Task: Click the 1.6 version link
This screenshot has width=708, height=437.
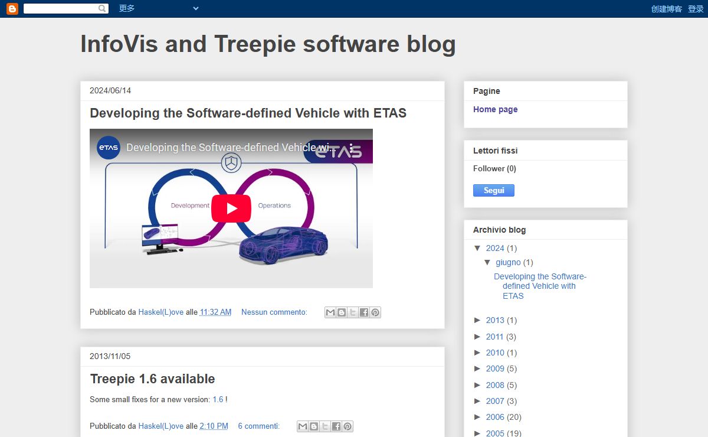Action: [218, 400]
